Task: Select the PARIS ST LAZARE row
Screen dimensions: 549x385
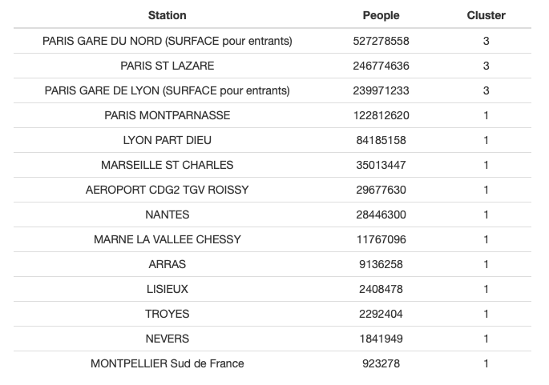Action: 272,66
